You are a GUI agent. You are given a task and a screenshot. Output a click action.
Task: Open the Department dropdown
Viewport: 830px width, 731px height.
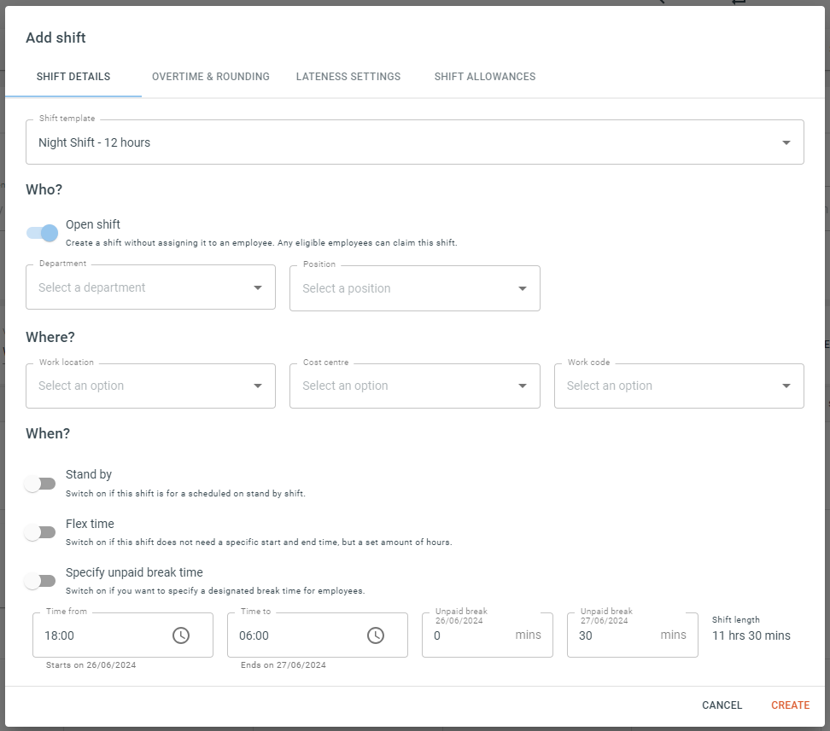(150, 287)
